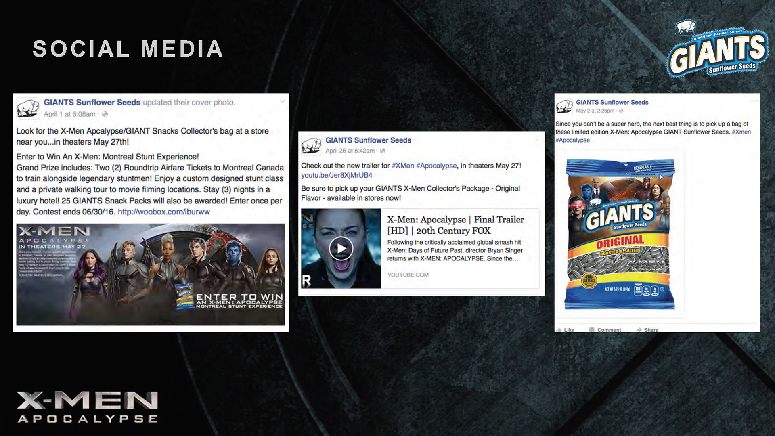Click globe privacy icon beside April 1 timestamp
The image size is (775, 436).
105,114
